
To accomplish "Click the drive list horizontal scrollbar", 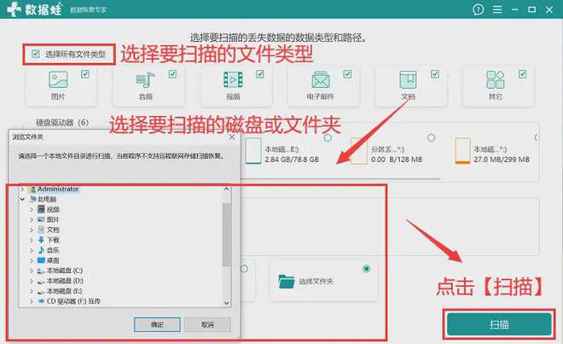I will tap(341, 178).
